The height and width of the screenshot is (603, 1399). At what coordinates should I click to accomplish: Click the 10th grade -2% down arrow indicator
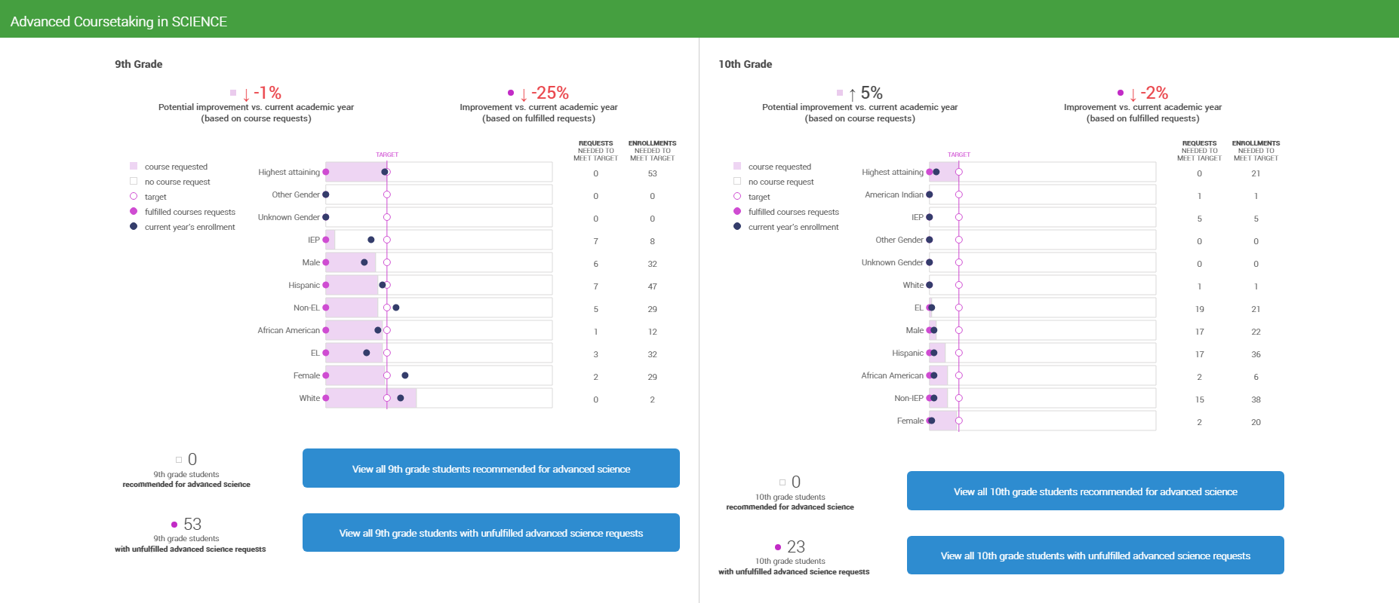point(1133,94)
